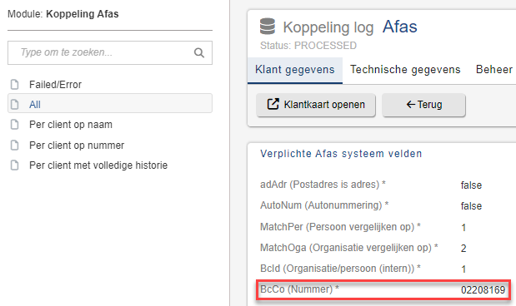Switch to the Klant gegevens tab

(295, 70)
